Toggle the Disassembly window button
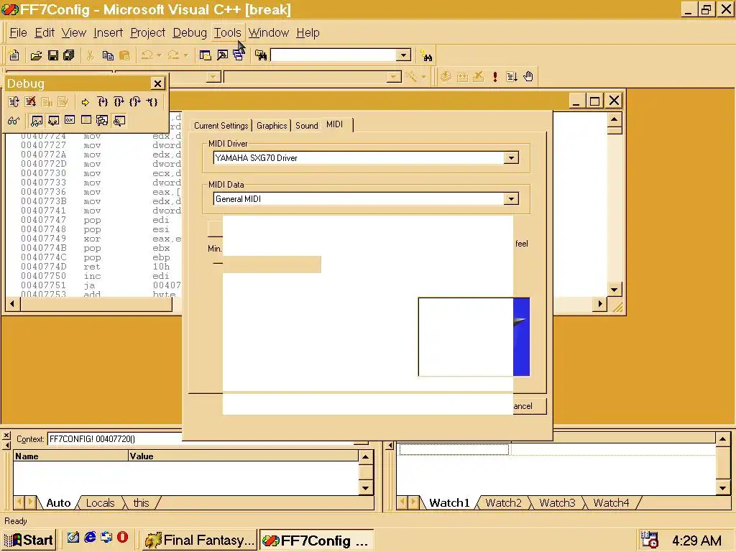 click(119, 121)
